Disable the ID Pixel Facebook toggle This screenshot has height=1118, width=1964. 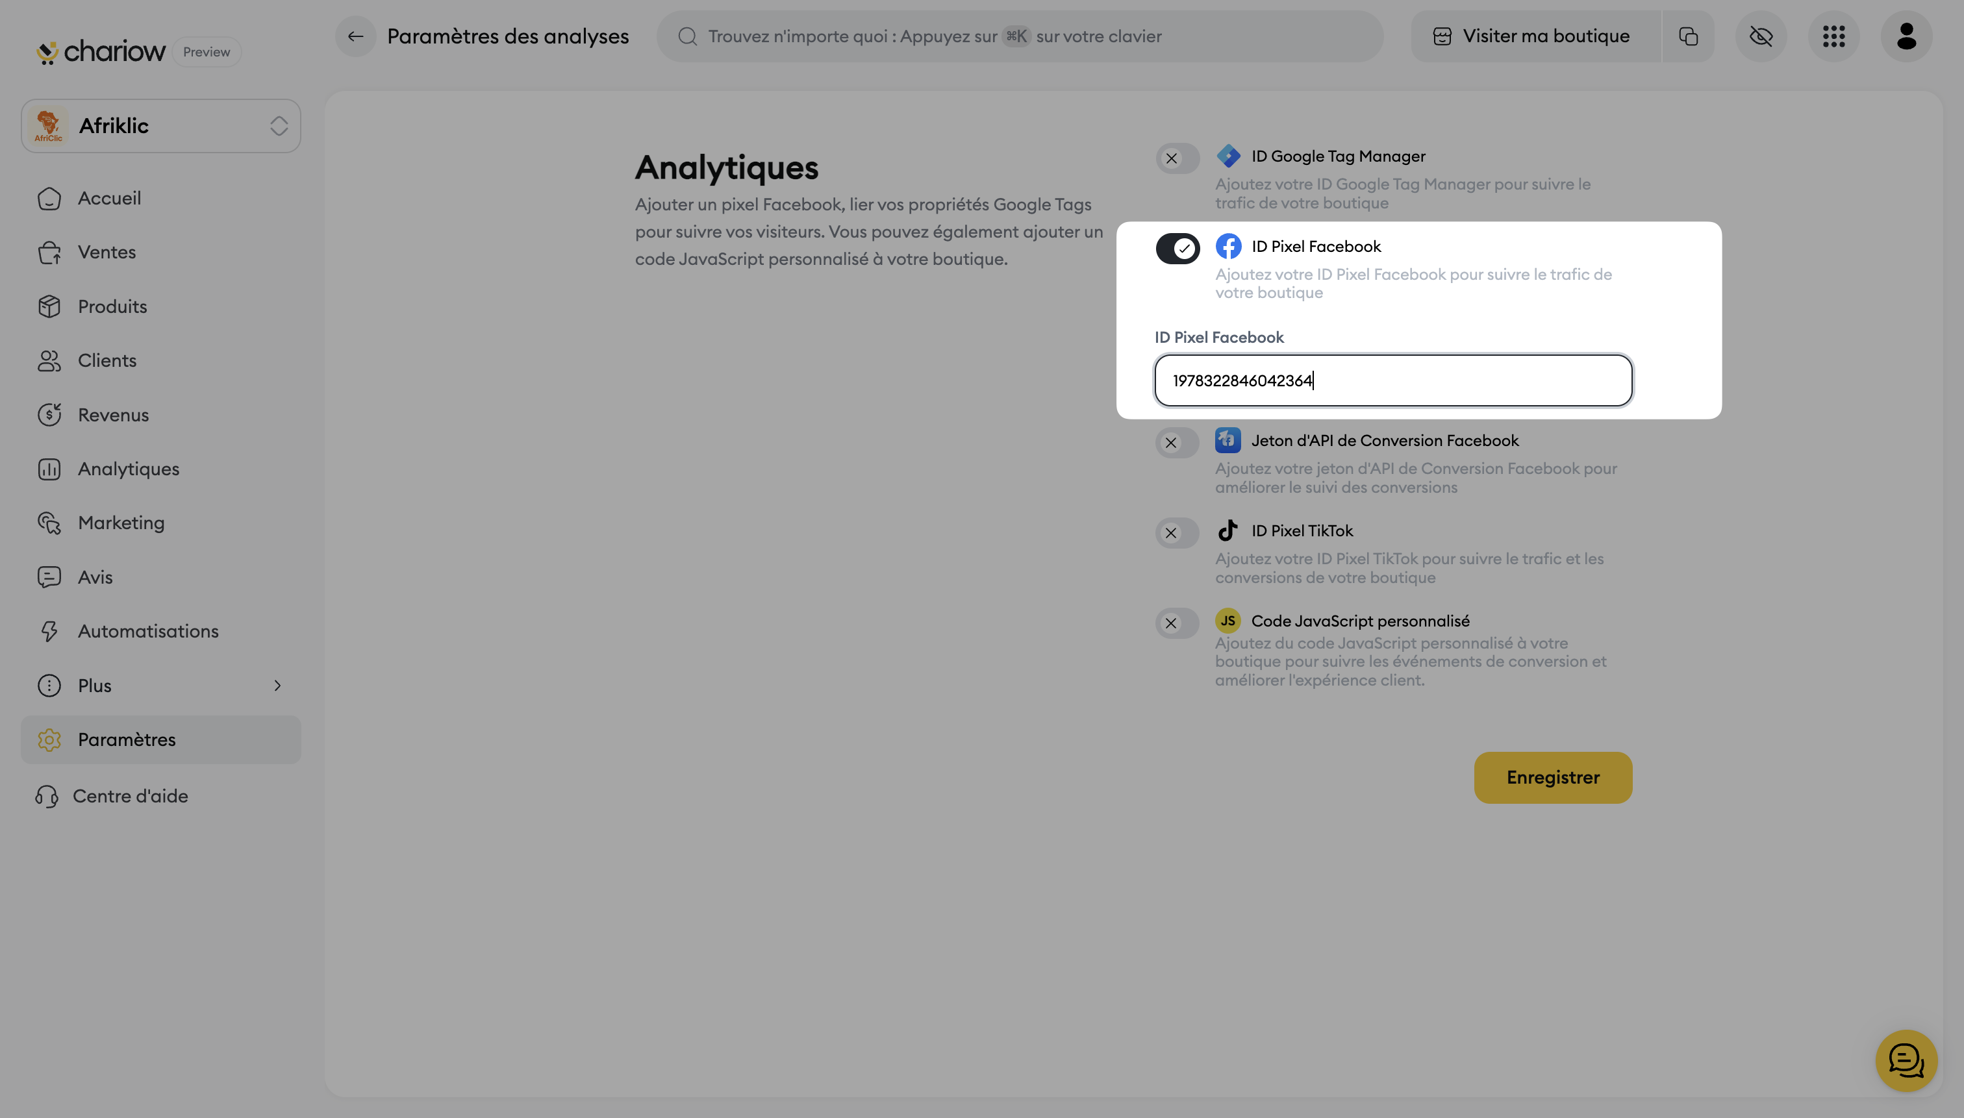coord(1177,248)
